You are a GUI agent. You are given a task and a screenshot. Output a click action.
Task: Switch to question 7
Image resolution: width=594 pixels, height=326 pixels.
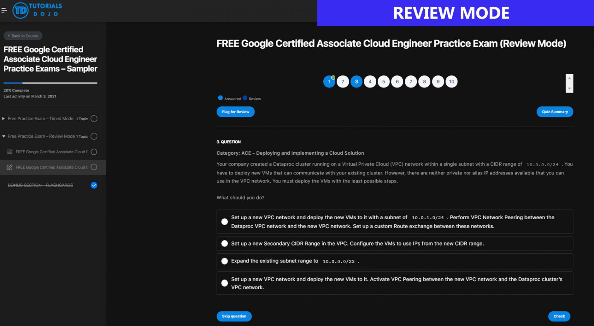411,82
